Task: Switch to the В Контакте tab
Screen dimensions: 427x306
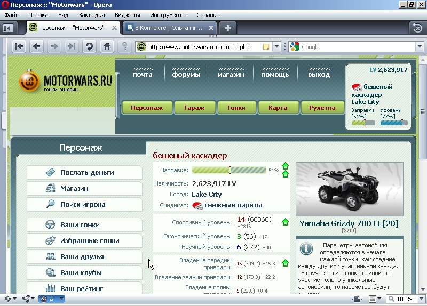Action: point(169,28)
